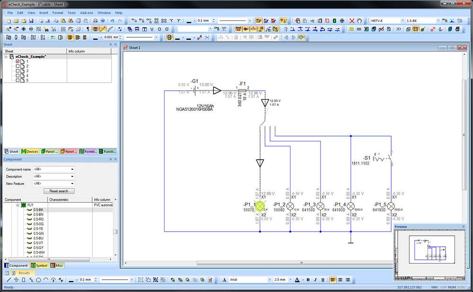Image resolution: width=473 pixels, height=292 pixels.
Task: Click the Undo icon
Action: 112,20
